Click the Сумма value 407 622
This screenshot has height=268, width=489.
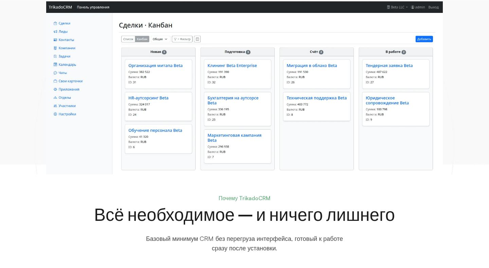(x=382, y=72)
